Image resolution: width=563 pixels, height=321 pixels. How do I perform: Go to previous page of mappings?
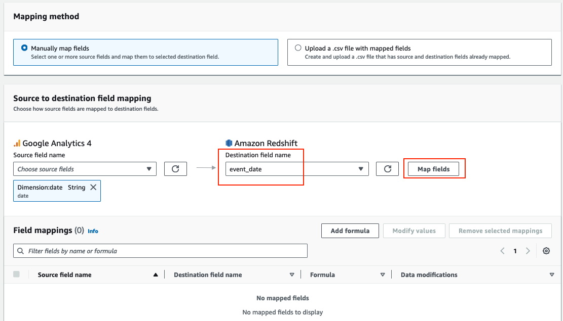pos(502,250)
